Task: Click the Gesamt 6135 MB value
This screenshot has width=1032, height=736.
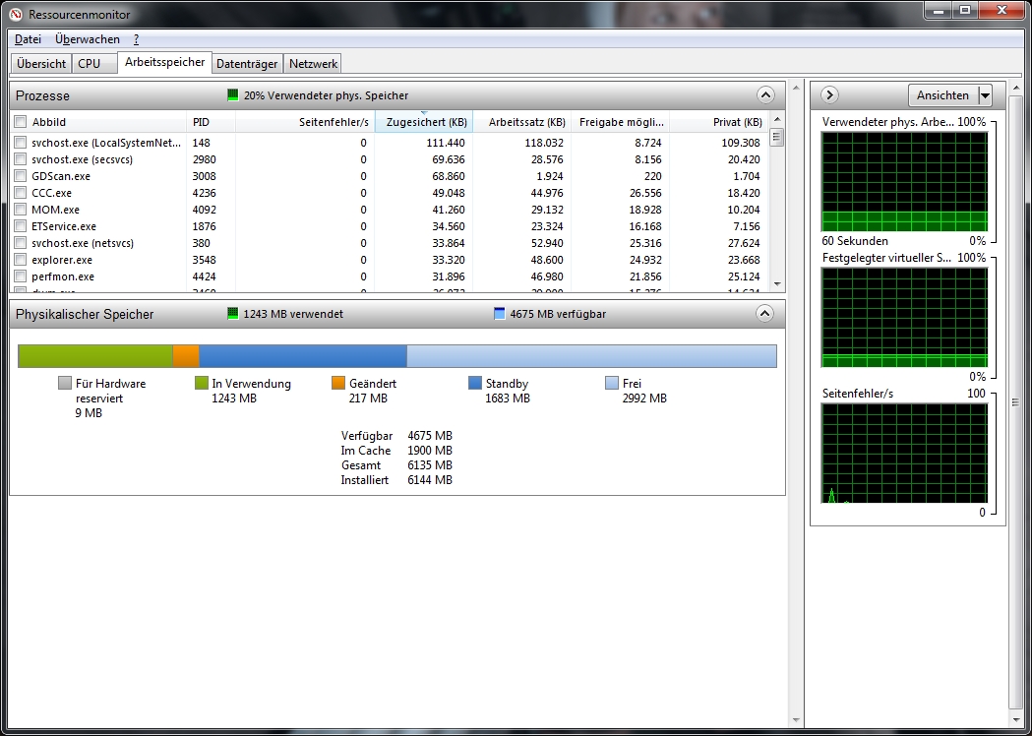Action: pos(430,464)
